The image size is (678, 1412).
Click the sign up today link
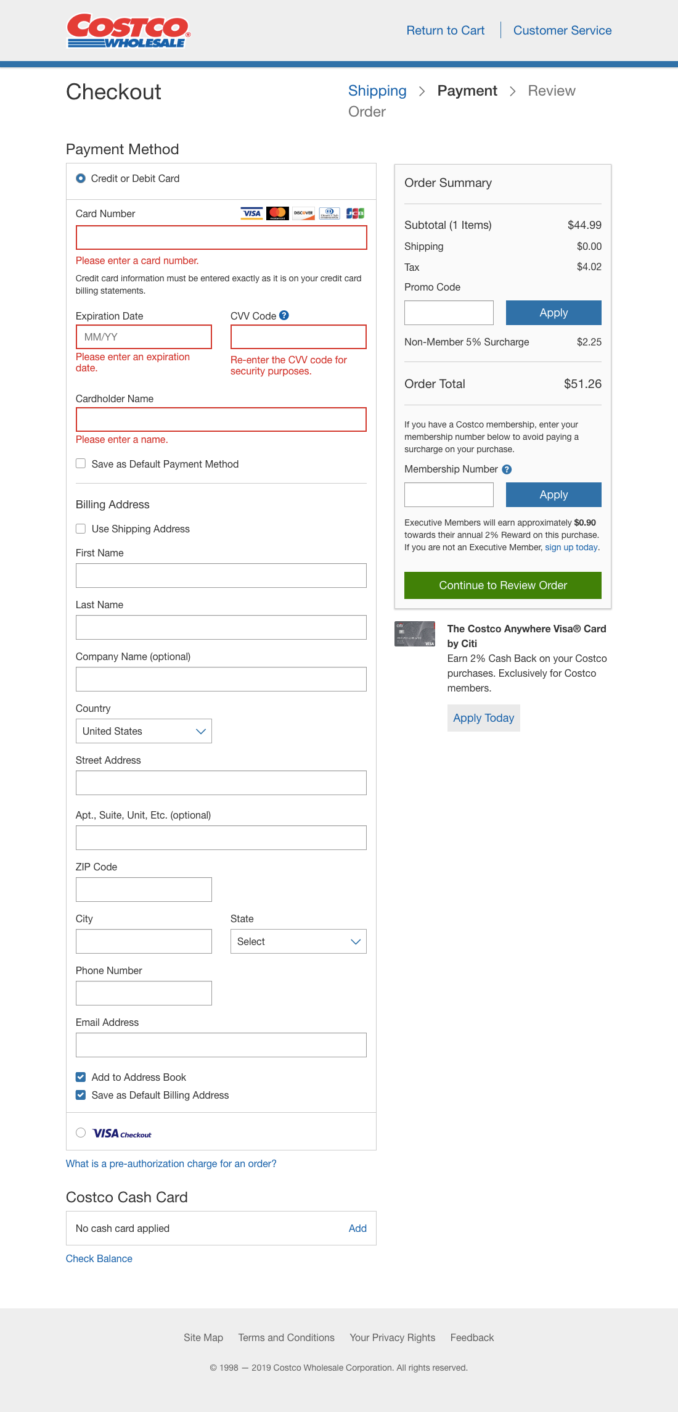(571, 547)
